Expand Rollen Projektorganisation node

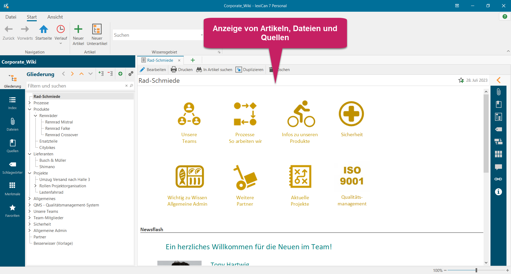[35, 186]
